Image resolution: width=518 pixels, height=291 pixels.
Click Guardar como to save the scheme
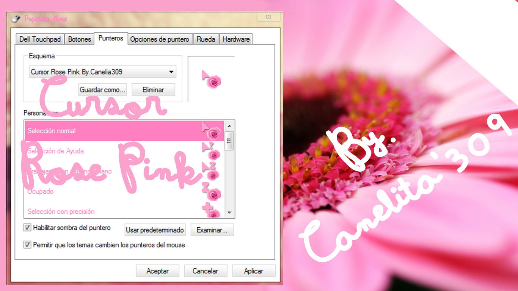point(102,89)
